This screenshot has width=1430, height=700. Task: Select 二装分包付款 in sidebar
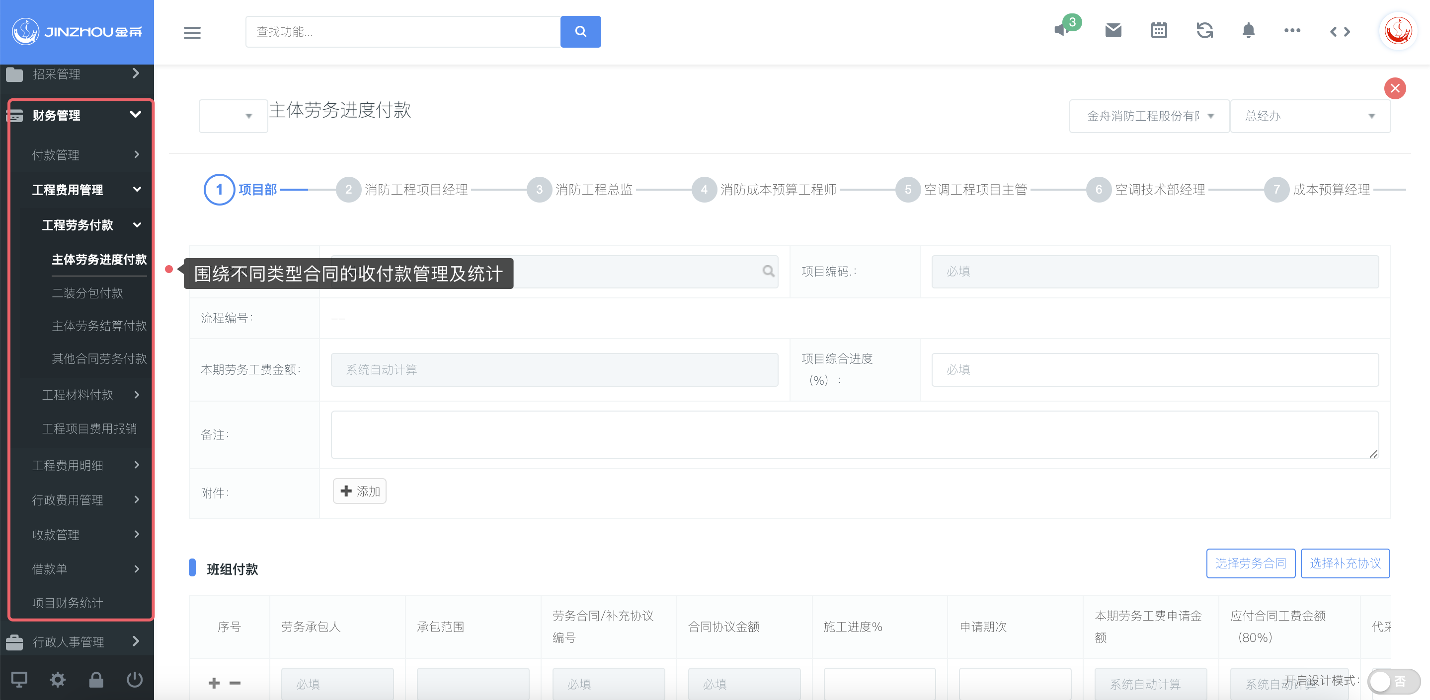[87, 293]
